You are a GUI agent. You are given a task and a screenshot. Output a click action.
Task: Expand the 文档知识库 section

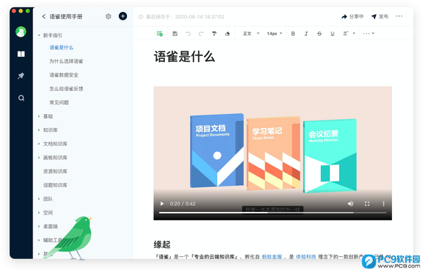[39, 144]
